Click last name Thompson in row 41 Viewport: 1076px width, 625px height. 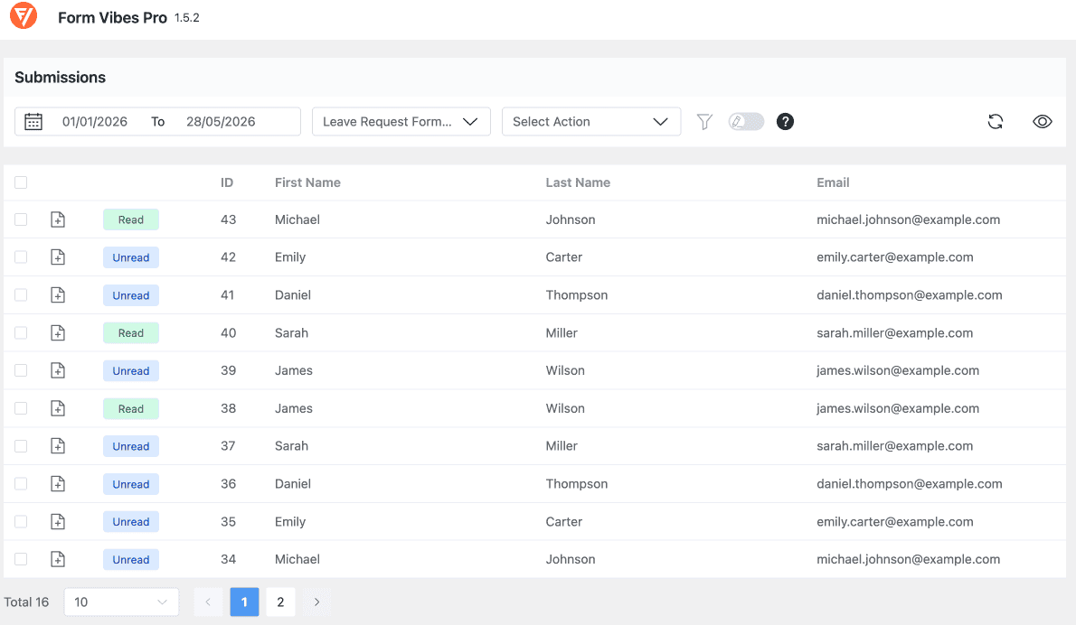point(577,294)
